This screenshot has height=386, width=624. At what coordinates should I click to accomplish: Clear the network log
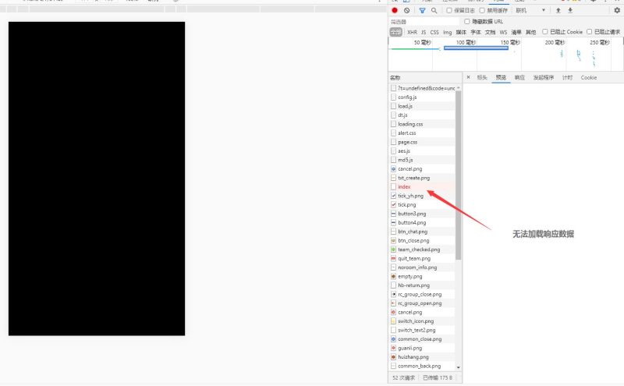406,11
